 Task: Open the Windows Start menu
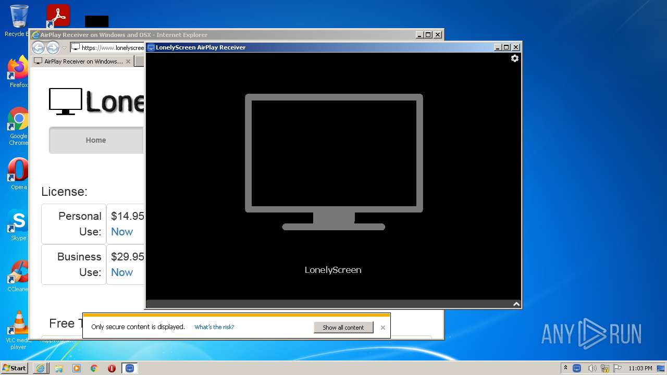tap(15, 368)
